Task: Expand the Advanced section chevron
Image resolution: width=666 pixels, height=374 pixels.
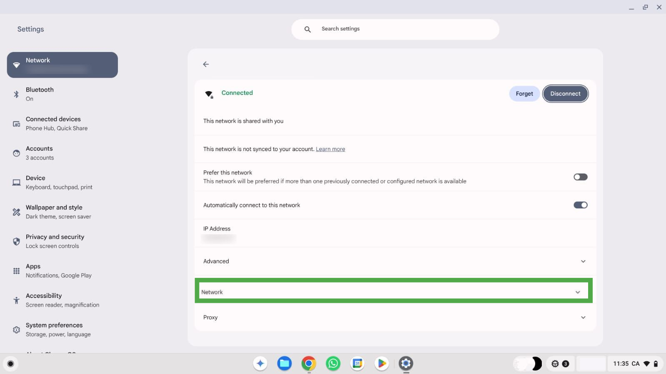Action: click(x=583, y=261)
